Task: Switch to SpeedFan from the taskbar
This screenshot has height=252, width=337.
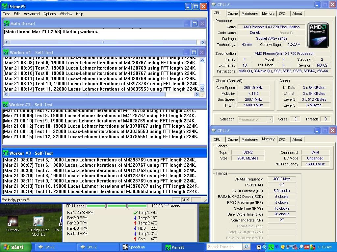Action: point(140,247)
